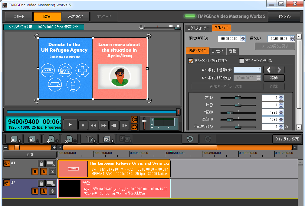
Task: Hide track #2 with eye icon
Action: [x=7, y=183]
